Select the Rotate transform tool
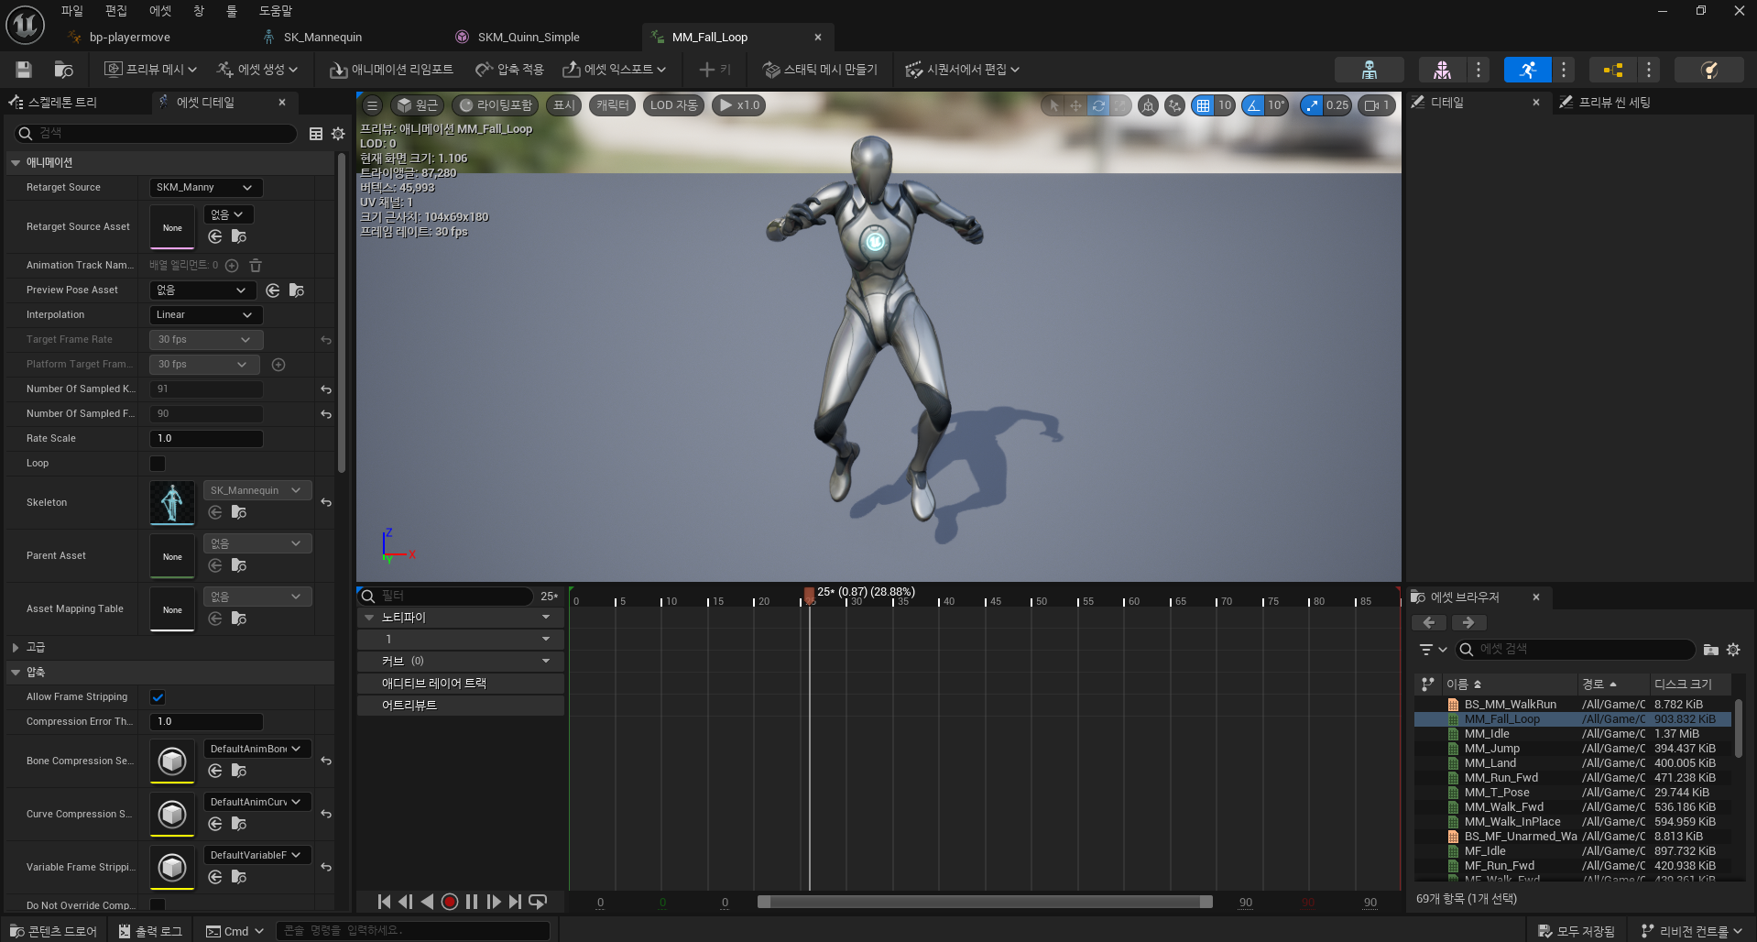The image size is (1757, 942). point(1097,105)
